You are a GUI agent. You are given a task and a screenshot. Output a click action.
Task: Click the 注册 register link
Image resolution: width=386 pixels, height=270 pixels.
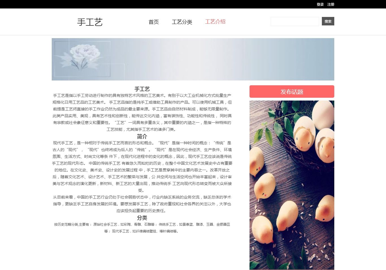point(331,5)
